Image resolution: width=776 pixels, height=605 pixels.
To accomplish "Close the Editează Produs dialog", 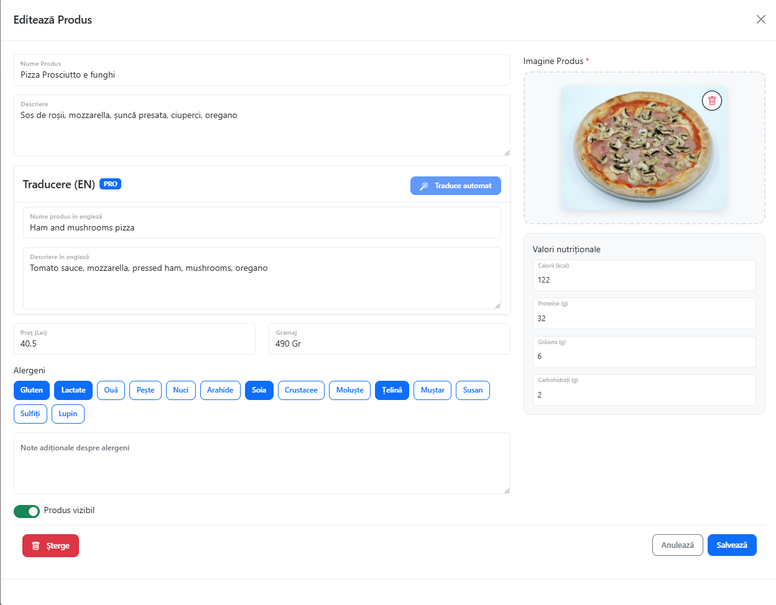I will (761, 19).
